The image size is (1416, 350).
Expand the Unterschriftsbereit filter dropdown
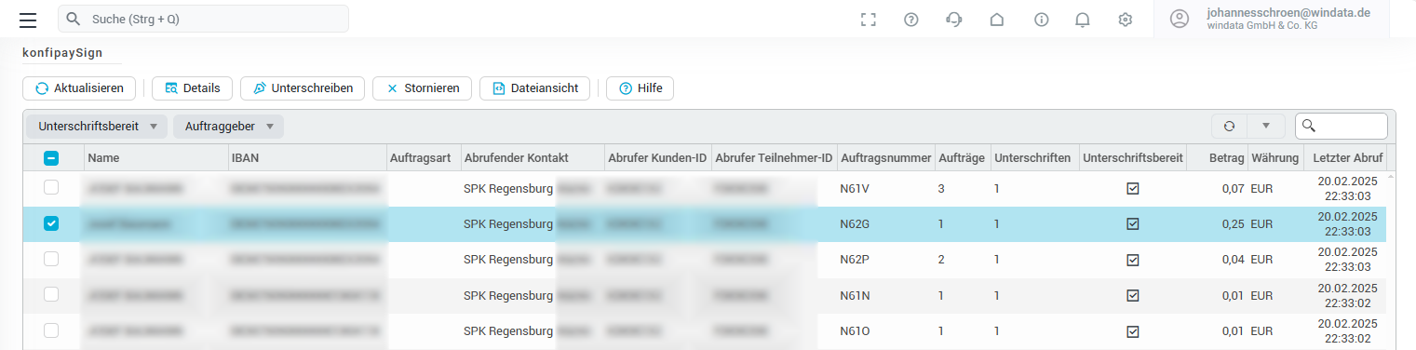tap(98, 127)
